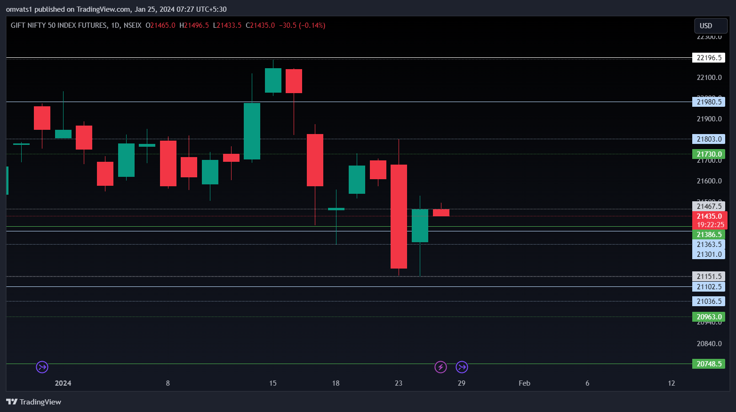736x412 pixels.
Task: Click the open value O21465.0 in header
Action: click(x=160, y=25)
